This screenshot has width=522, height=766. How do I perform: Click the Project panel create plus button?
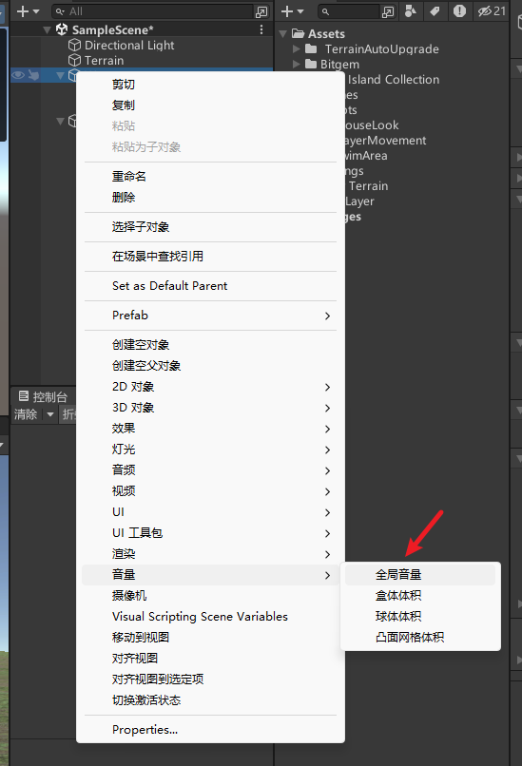click(x=287, y=11)
